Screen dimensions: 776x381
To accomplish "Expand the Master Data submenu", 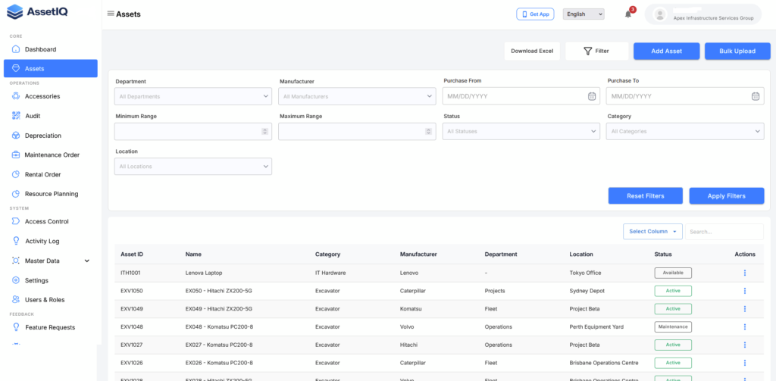I will (x=87, y=261).
